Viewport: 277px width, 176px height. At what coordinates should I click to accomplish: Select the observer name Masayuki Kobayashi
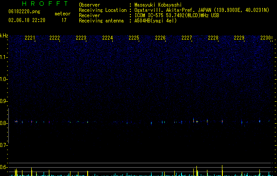click(158, 5)
